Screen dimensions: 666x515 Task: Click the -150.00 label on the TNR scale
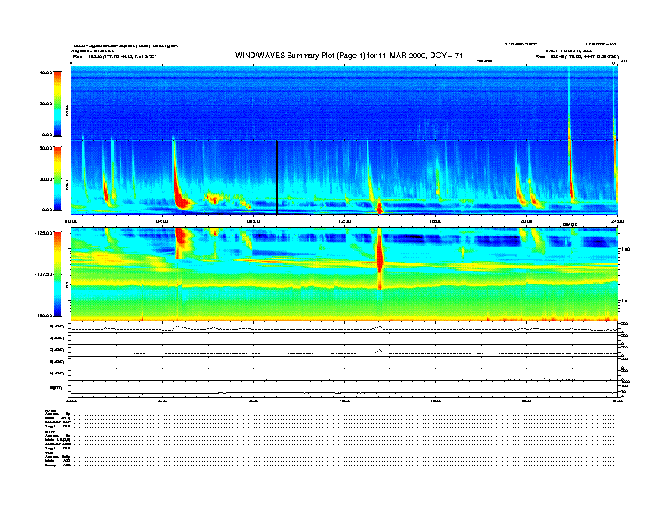tap(44, 316)
